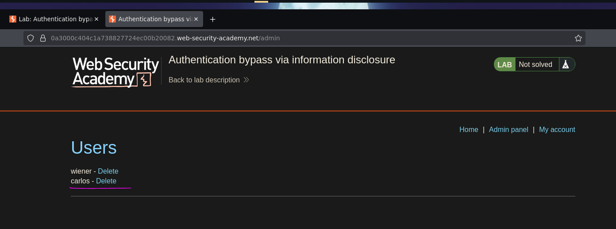The height and width of the screenshot is (229, 616).
Task: Open a new tab with the plus button
Action: coord(212,19)
